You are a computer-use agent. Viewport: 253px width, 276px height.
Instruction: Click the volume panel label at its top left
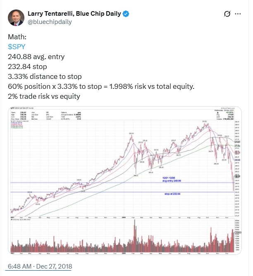click(20, 219)
